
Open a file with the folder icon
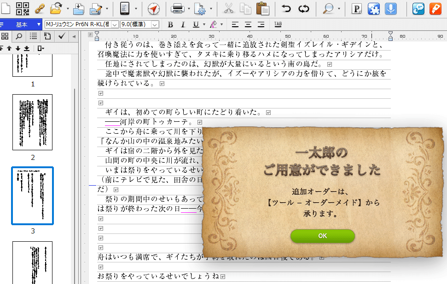coord(57,9)
